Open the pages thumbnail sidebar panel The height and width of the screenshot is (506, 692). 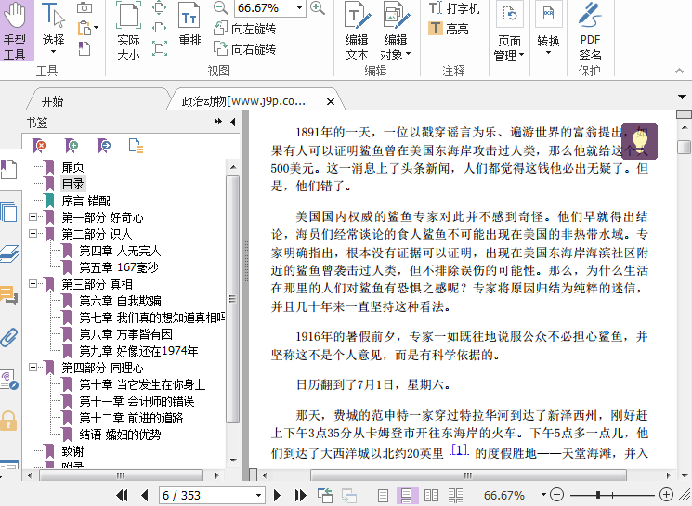point(9,213)
